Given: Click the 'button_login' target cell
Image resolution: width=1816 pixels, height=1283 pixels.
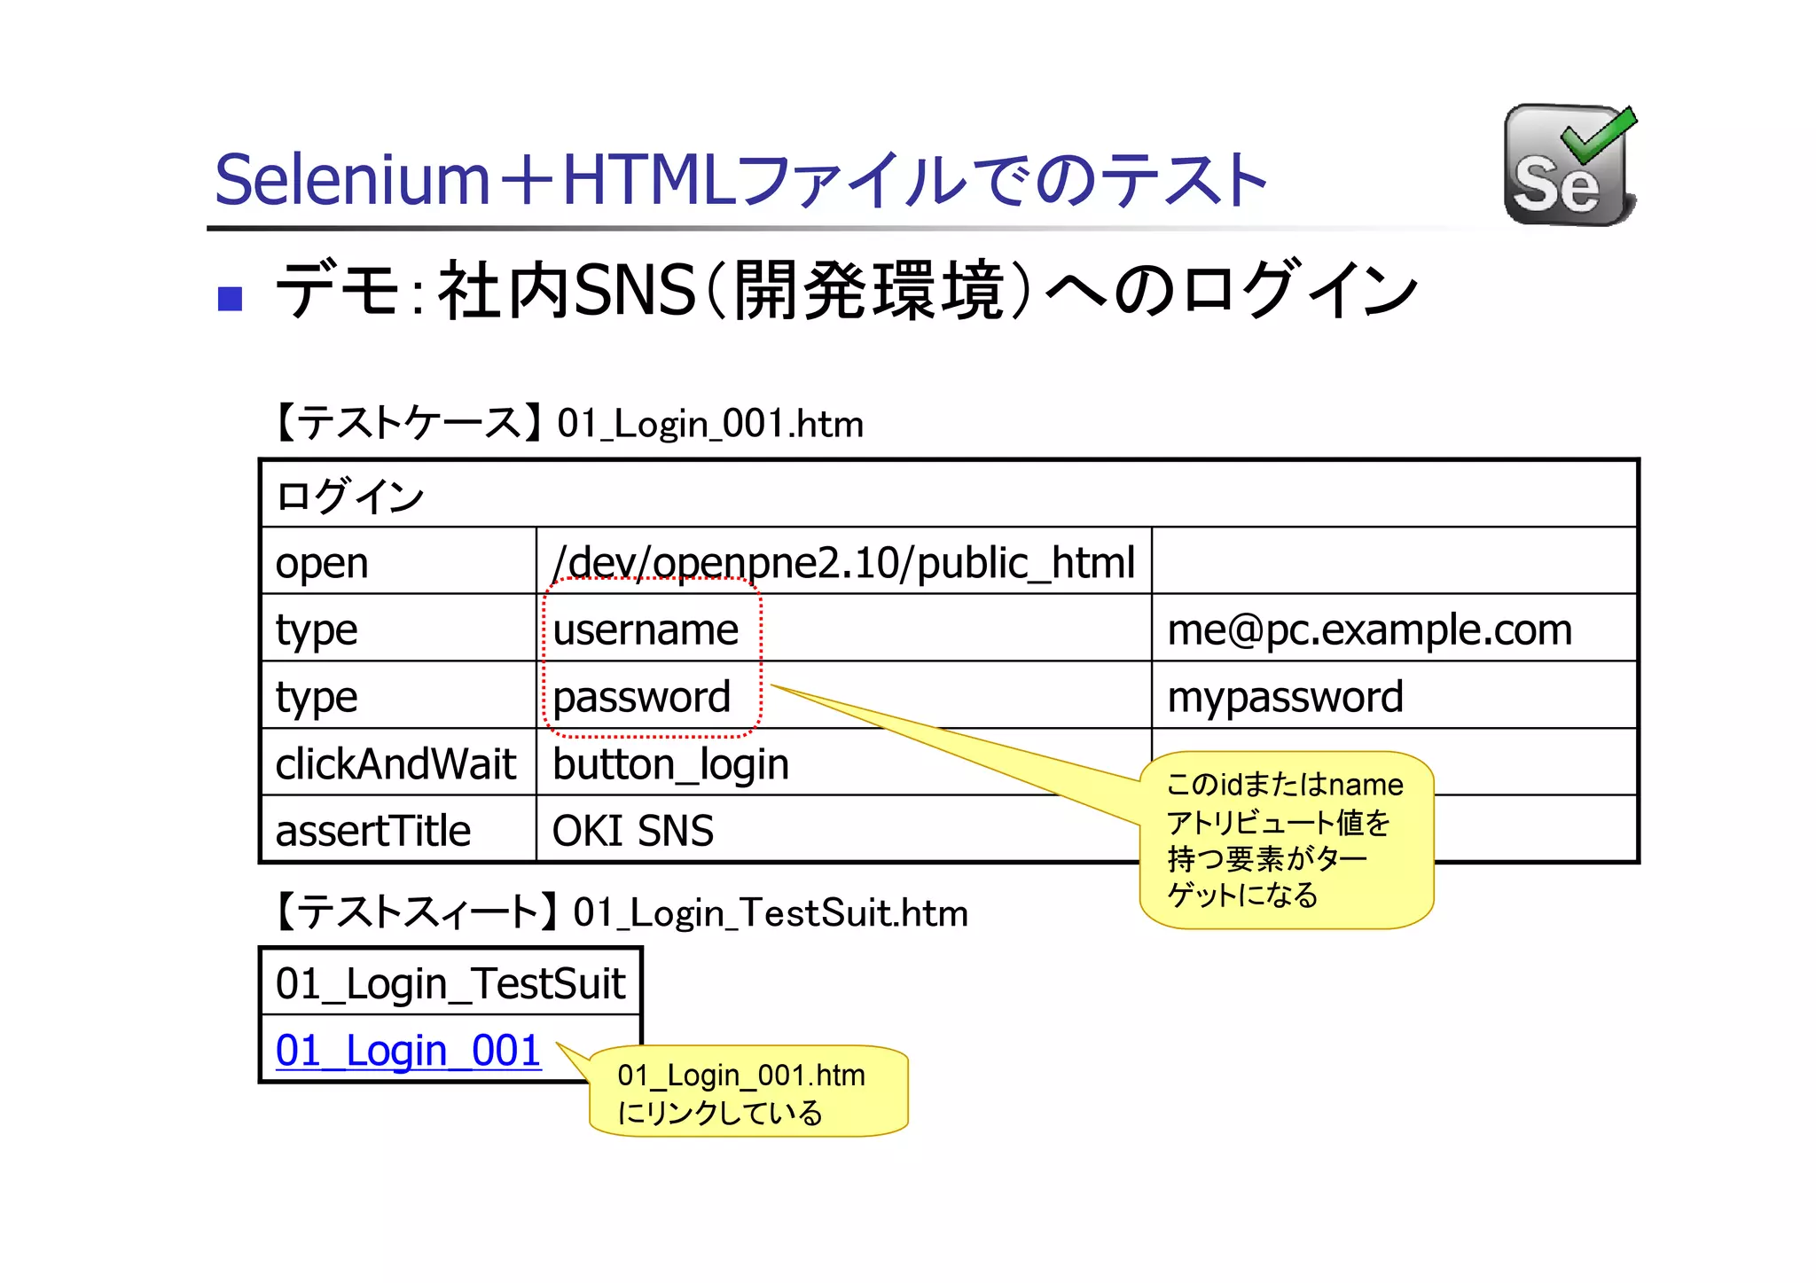Looking at the screenshot, I should 843,763.
